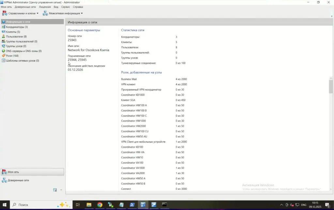Open the Сервис menu
334x210 pixels.
[65, 7]
